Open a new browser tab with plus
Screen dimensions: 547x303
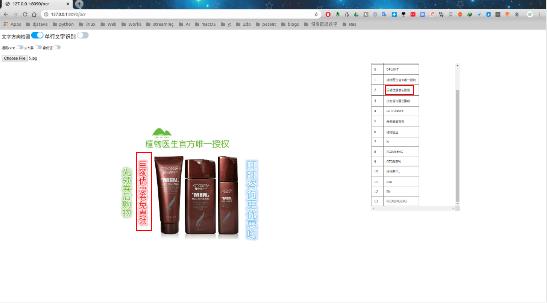79,4
